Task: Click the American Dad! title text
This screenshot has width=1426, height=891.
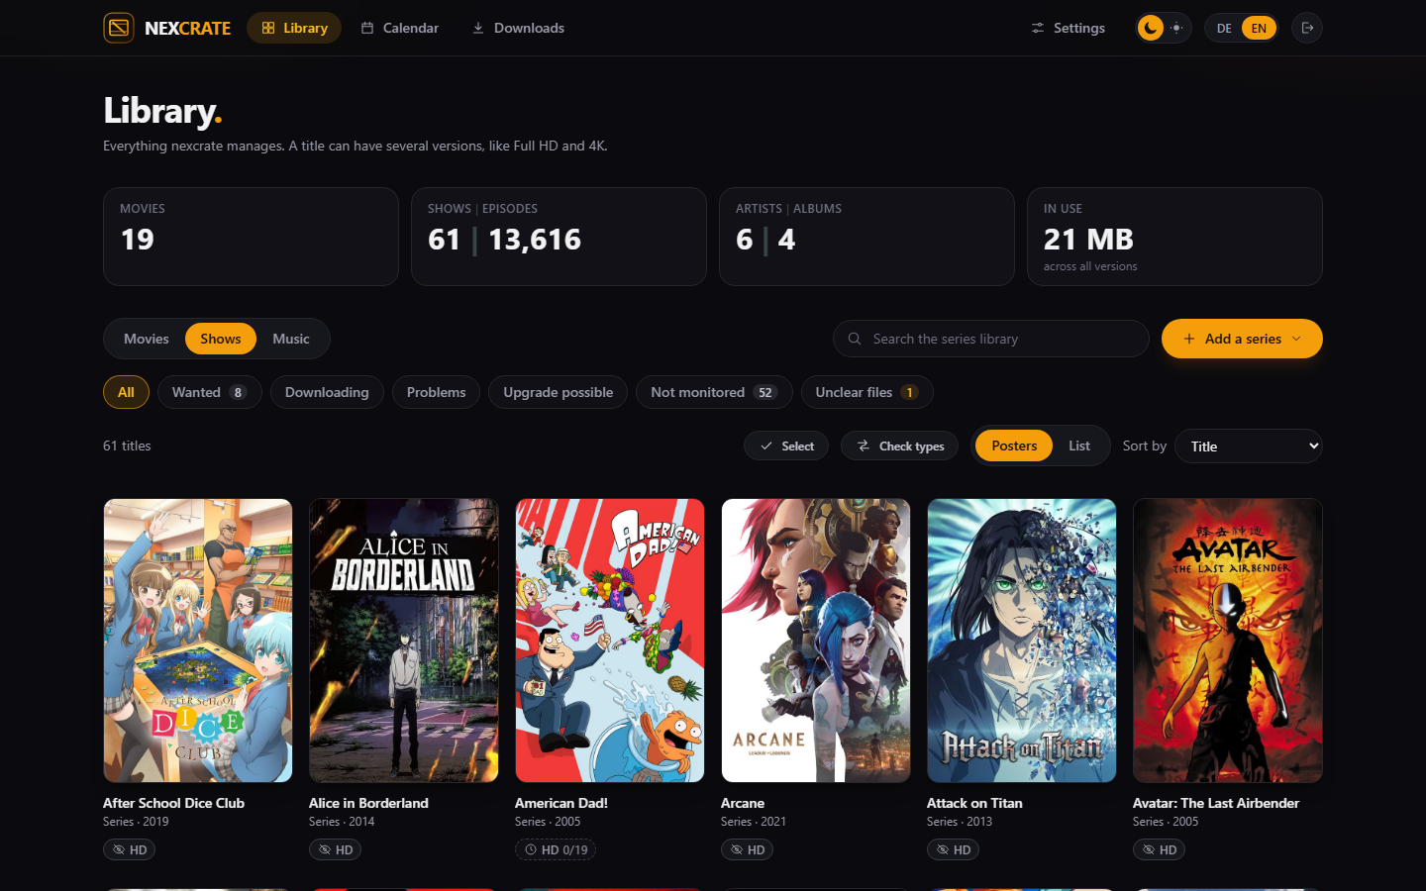Action: (x=561, y=803)
